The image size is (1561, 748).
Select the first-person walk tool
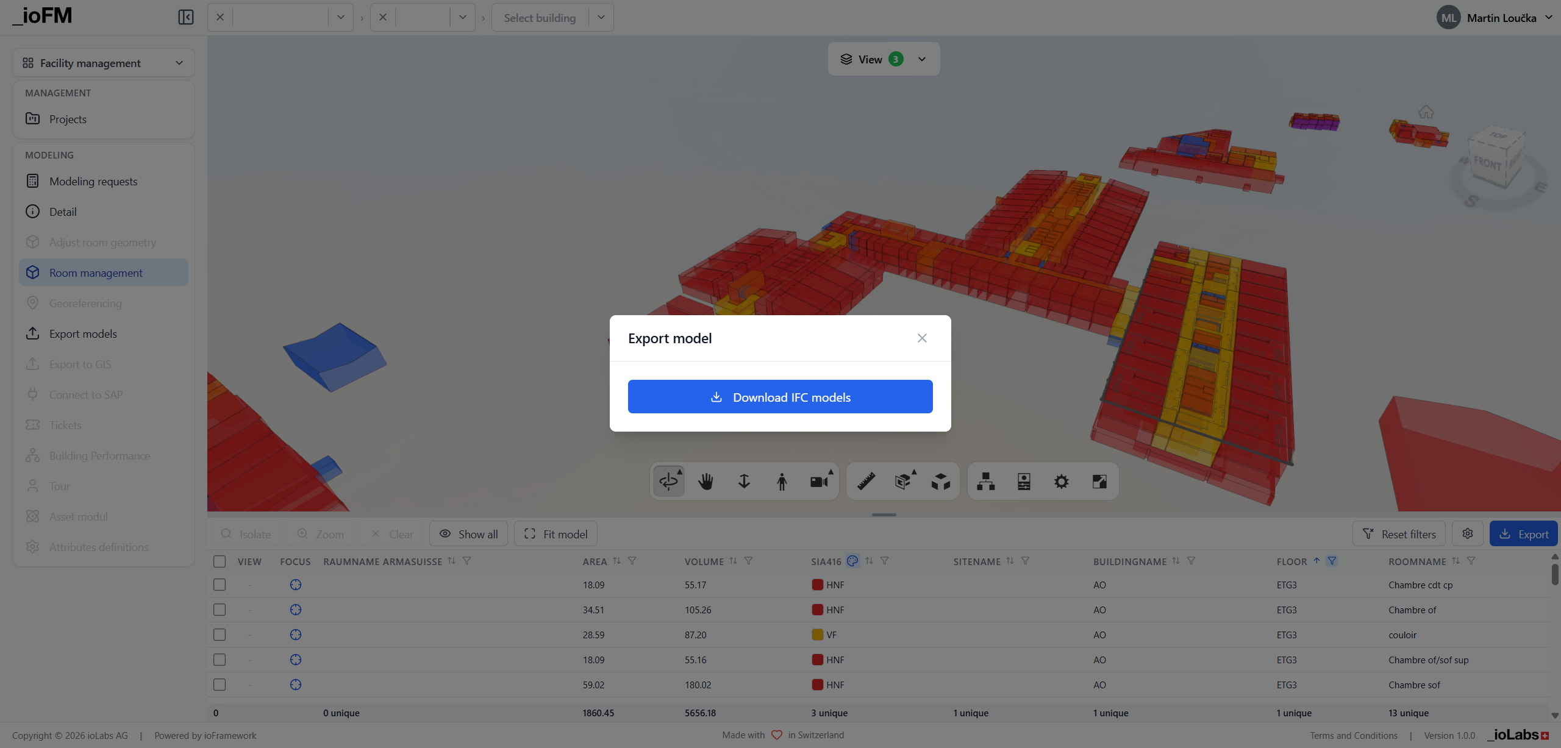(x=782, y=482)
